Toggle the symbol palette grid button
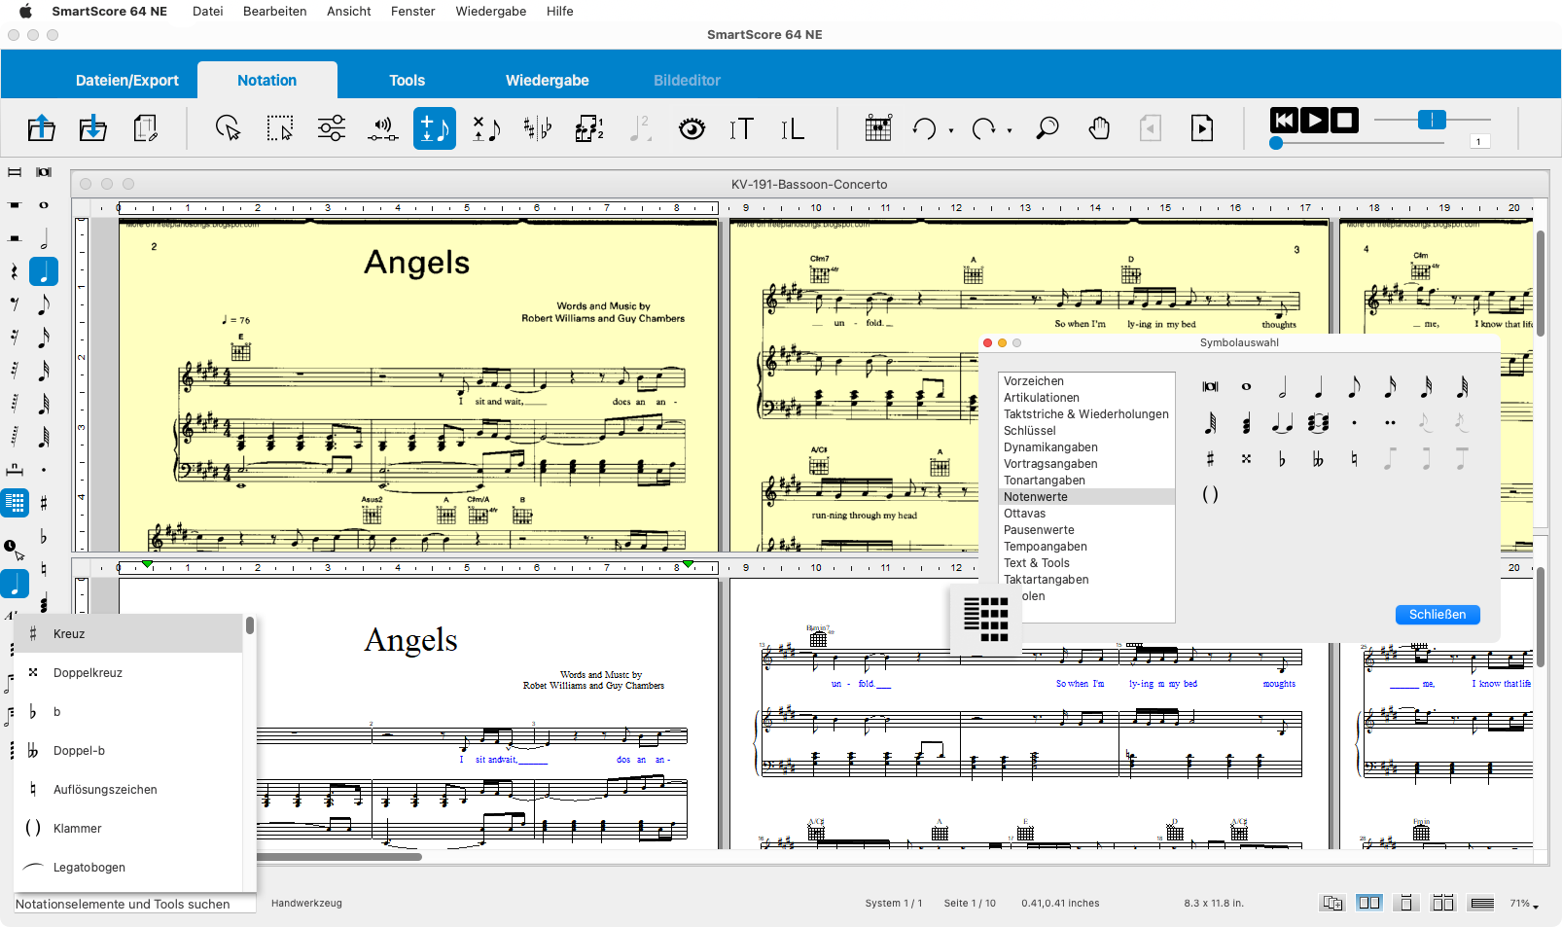This screenshot has height=927, width=1562. click(16, 503)
